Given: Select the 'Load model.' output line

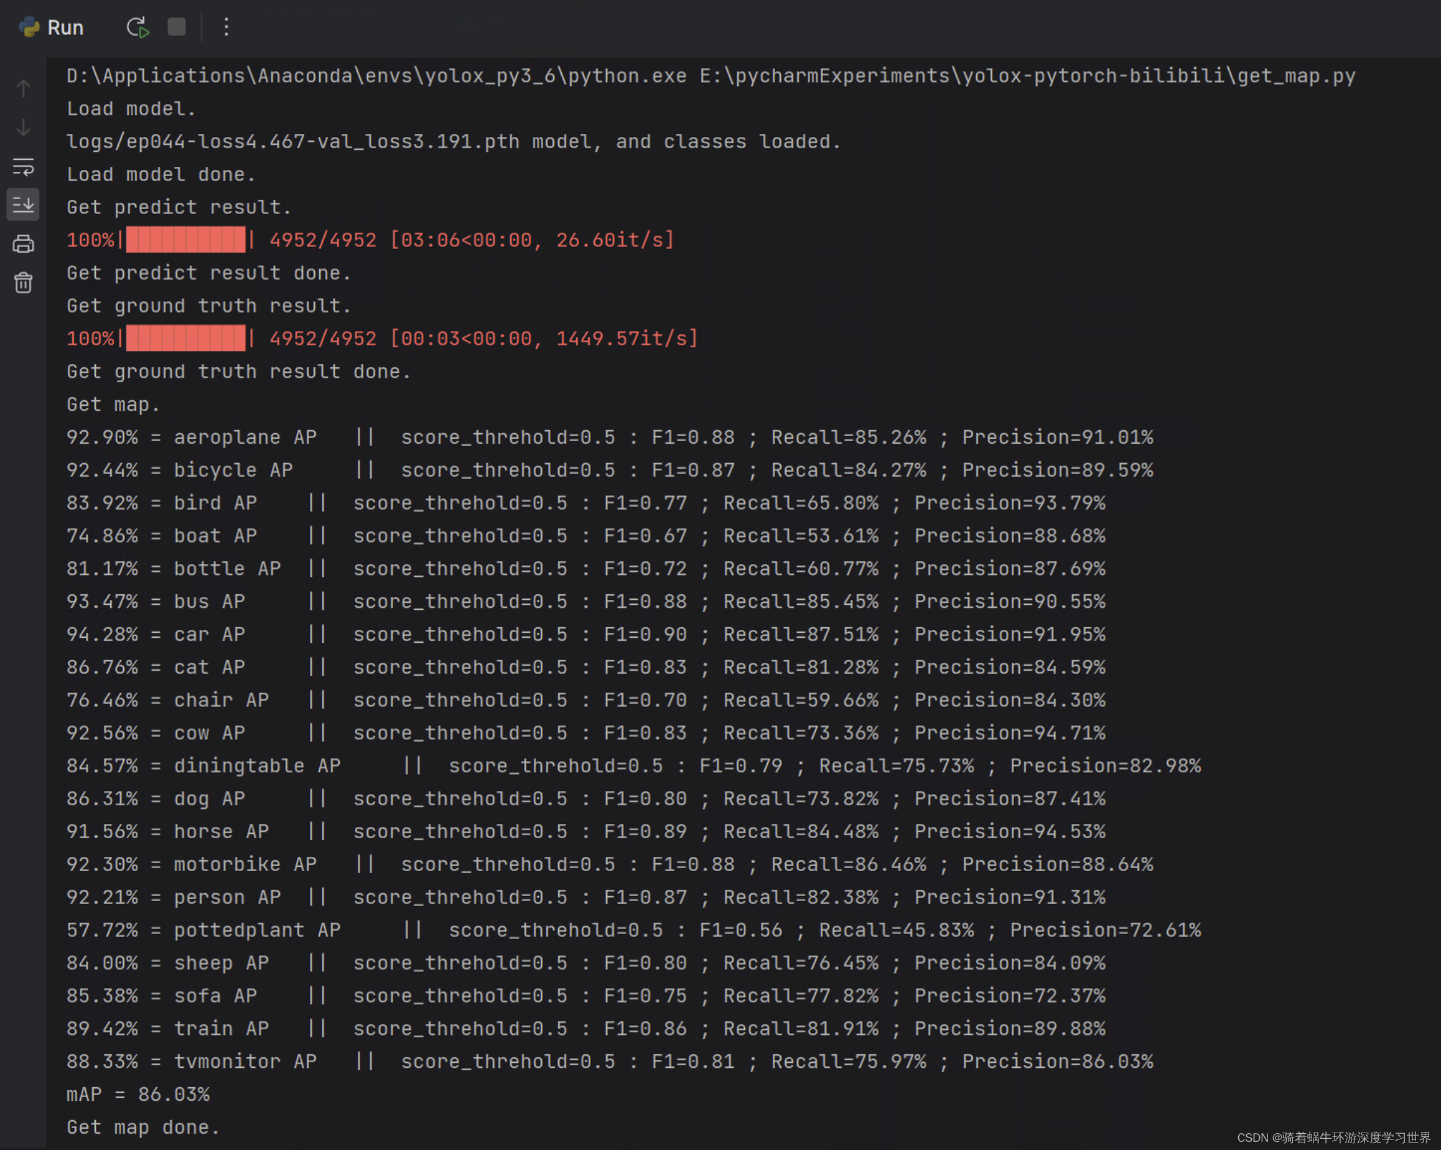Looking at the screenshot, I should tap(132, 109).
